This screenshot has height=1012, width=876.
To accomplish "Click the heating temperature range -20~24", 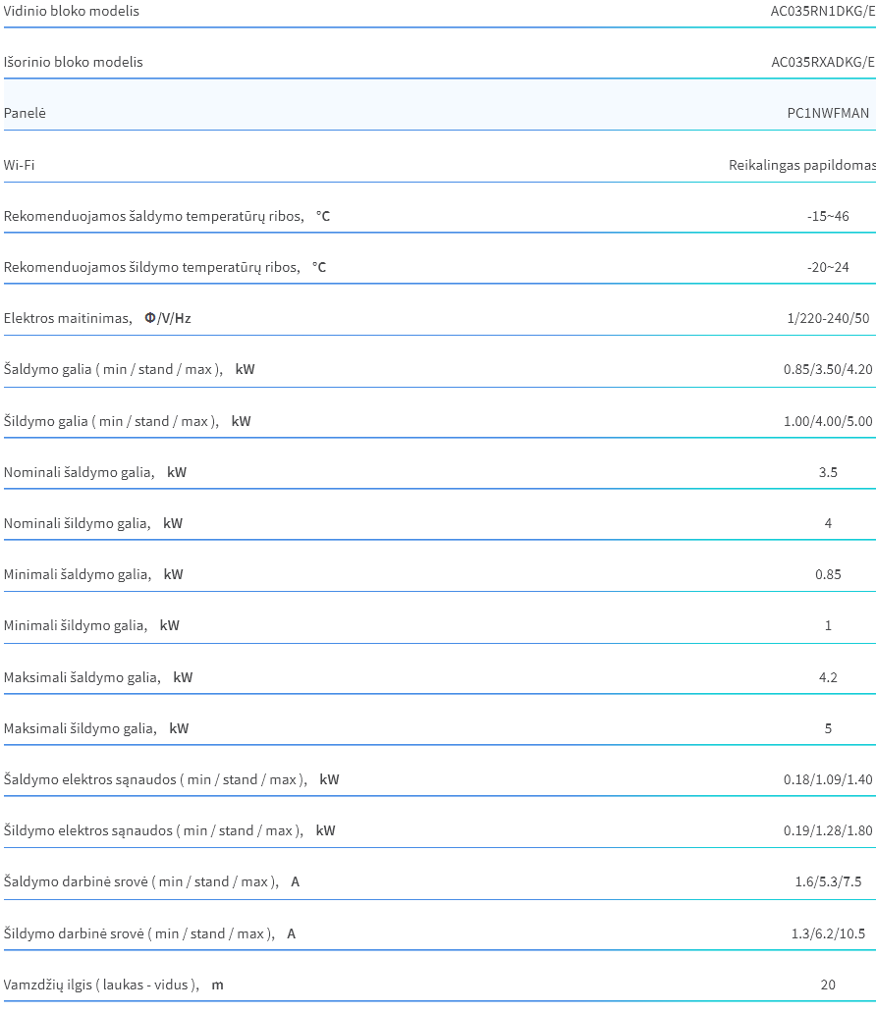I will pos(828,267).
